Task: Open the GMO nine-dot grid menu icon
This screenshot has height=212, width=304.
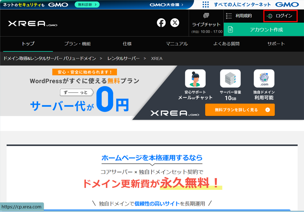Action: click(205, 5)
